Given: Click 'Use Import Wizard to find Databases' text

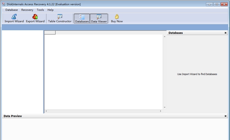Looking at the screenshot, I should (x=197, y=74).
